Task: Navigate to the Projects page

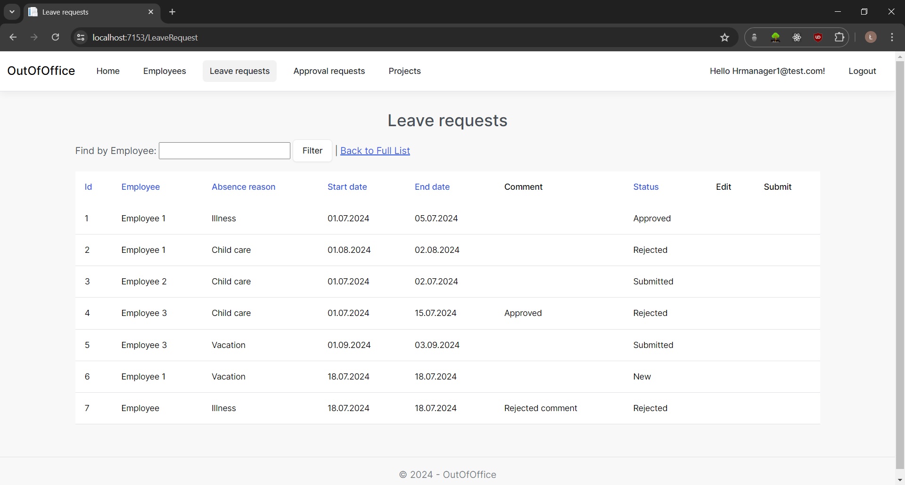Action: (404, 71)
